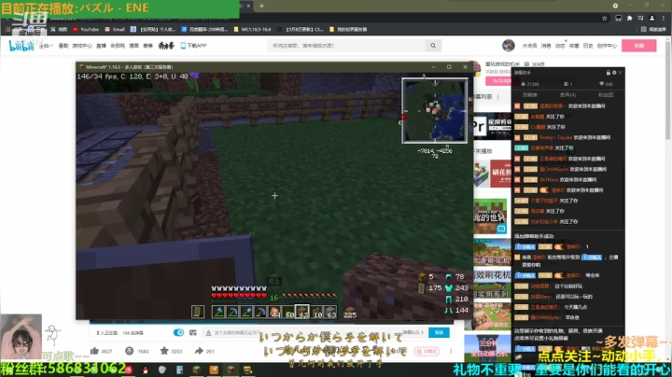This screenshot has width=672, height=377.
Task: Open the MC1.16.5-16.4 bookmark folder
Action: (252, 30)
